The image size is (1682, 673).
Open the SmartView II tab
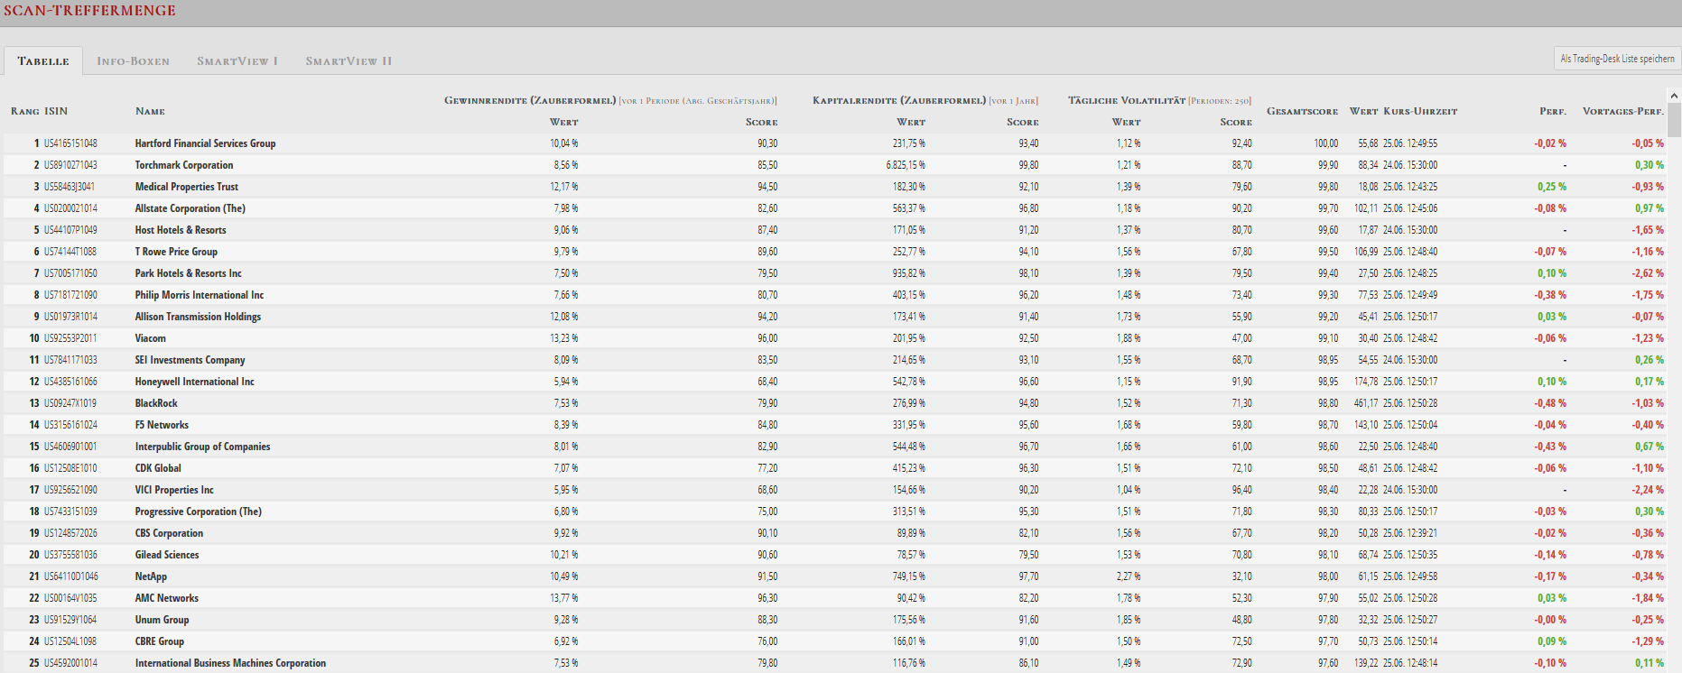pos(348,61)
